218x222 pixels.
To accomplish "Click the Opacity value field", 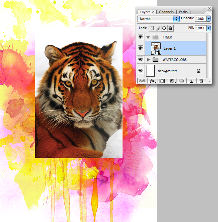I will (x=201, y=19).
